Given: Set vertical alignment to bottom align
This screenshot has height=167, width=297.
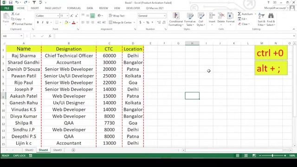Looking at the screenshot, I should pos(92,16).
